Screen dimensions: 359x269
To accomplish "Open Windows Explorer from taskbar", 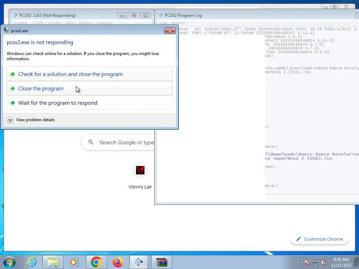I will [53, 262].
